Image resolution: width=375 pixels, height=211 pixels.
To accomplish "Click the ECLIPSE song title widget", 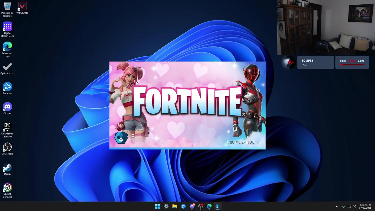I will (316, 62).
